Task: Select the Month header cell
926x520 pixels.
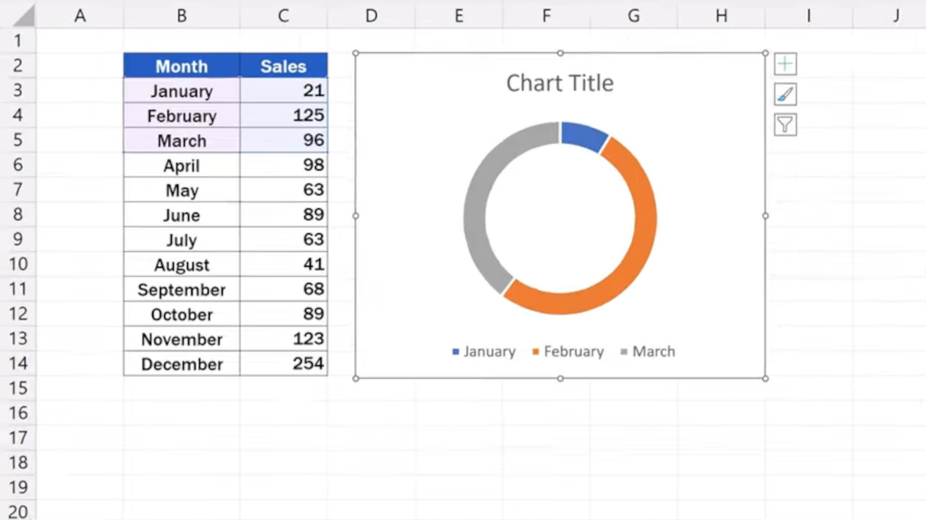Action: pos(181,66)
